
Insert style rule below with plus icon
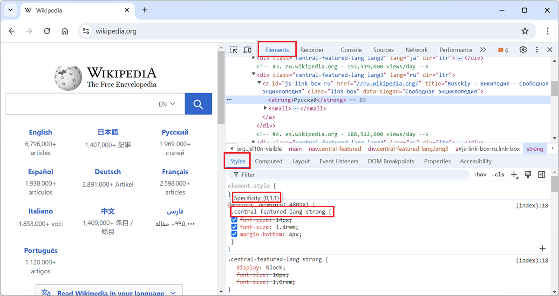542,249
